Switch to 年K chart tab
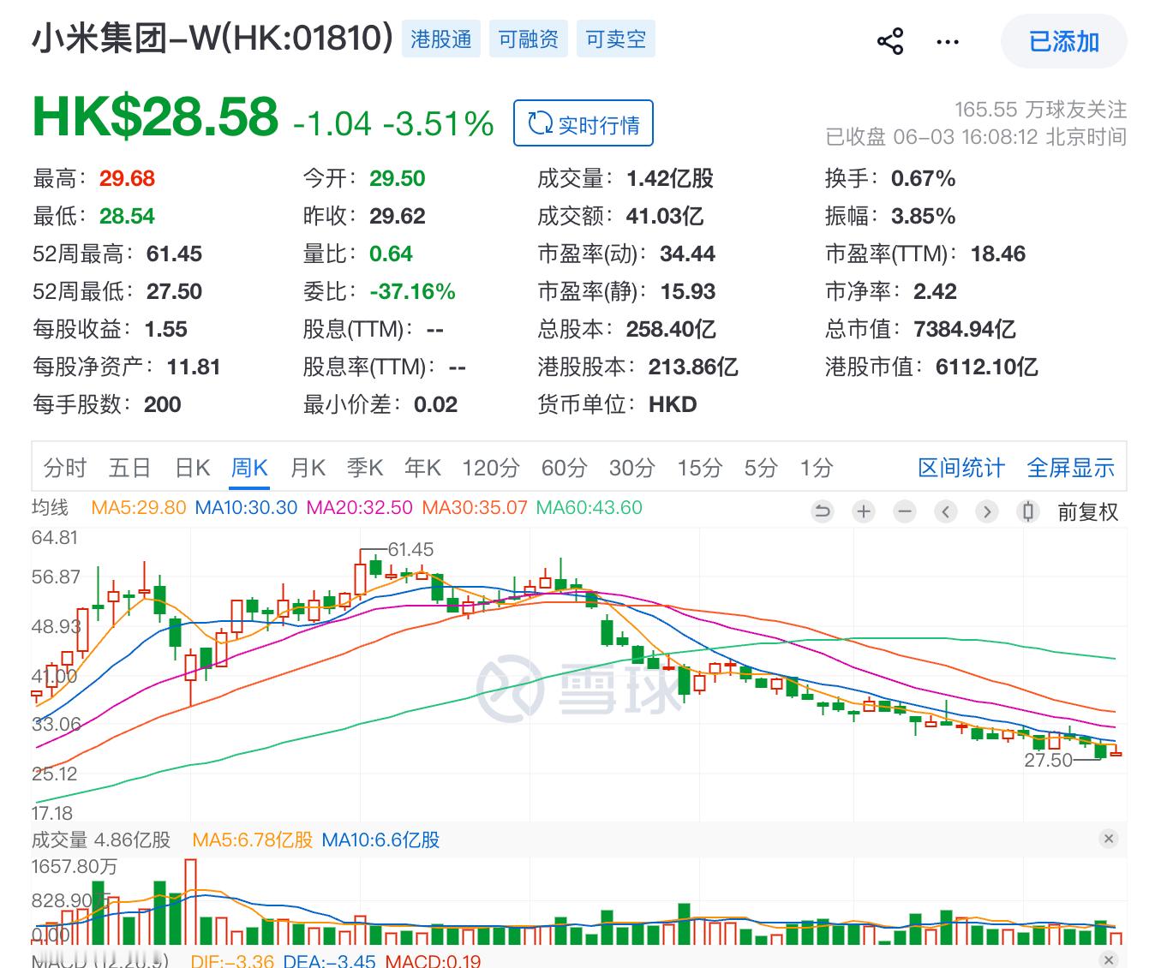This screenshot has height=968, width=1167. pyautogui.click(x=422, y=468)
